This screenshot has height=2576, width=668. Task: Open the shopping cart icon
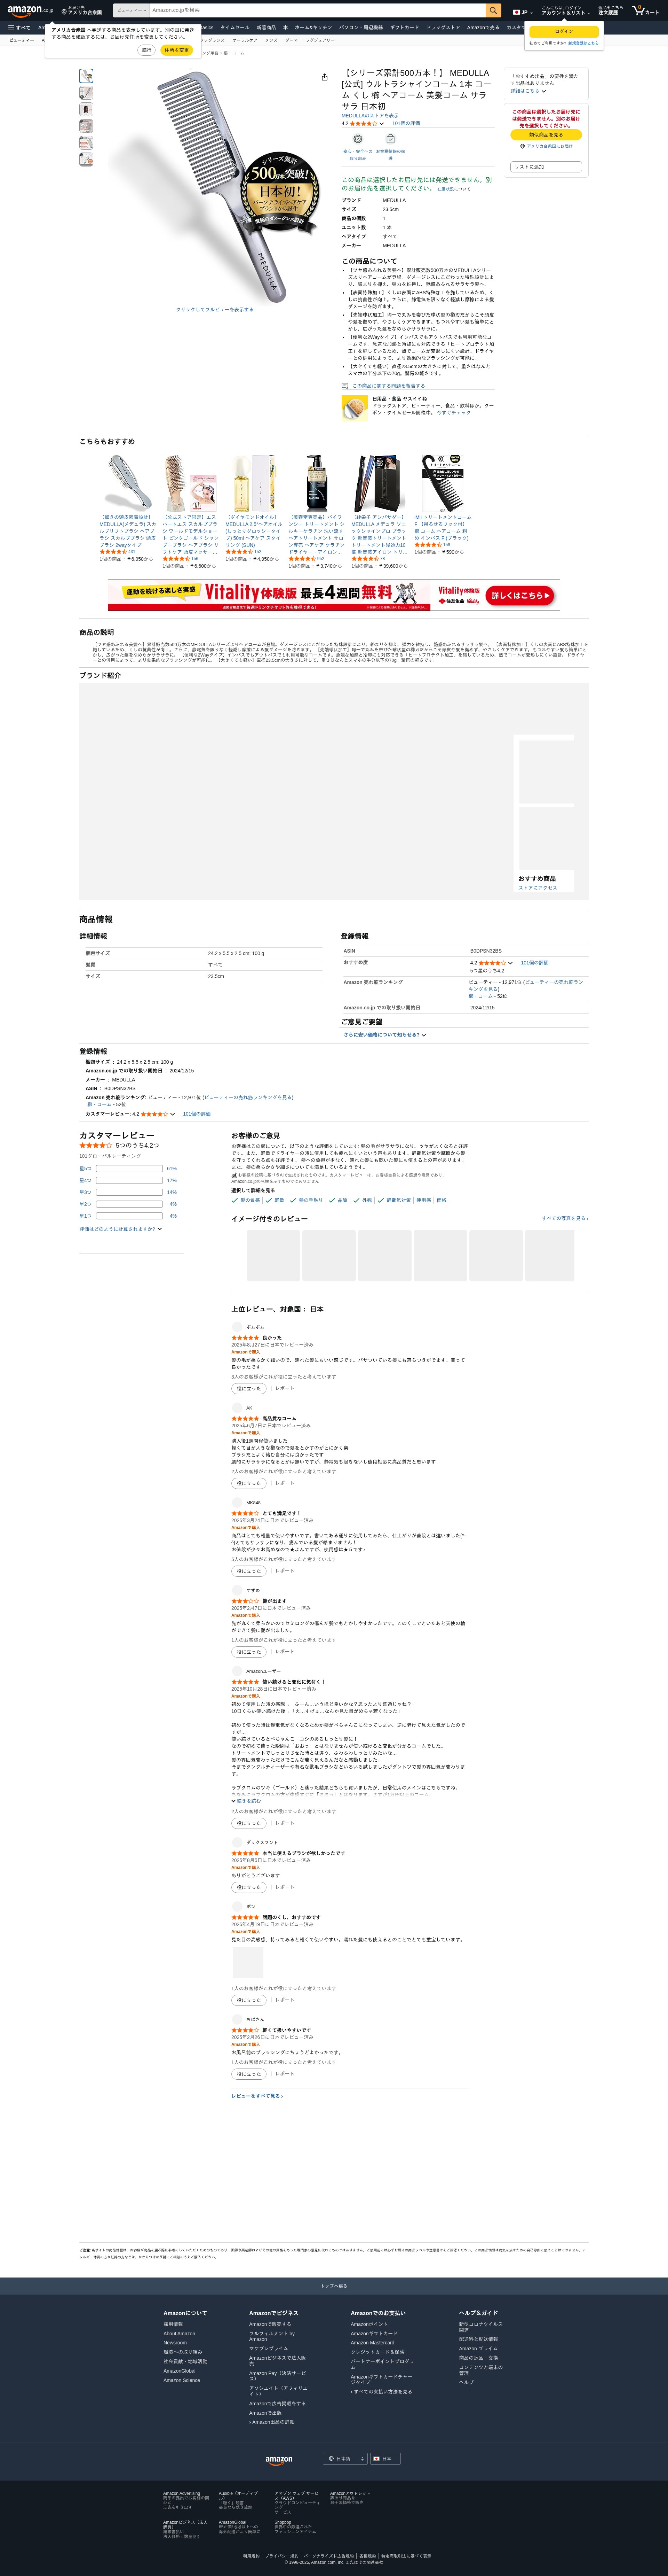click(x=645, y=10)
